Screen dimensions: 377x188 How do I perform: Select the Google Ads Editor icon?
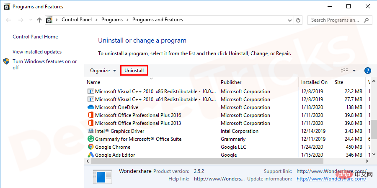[90, 155]
